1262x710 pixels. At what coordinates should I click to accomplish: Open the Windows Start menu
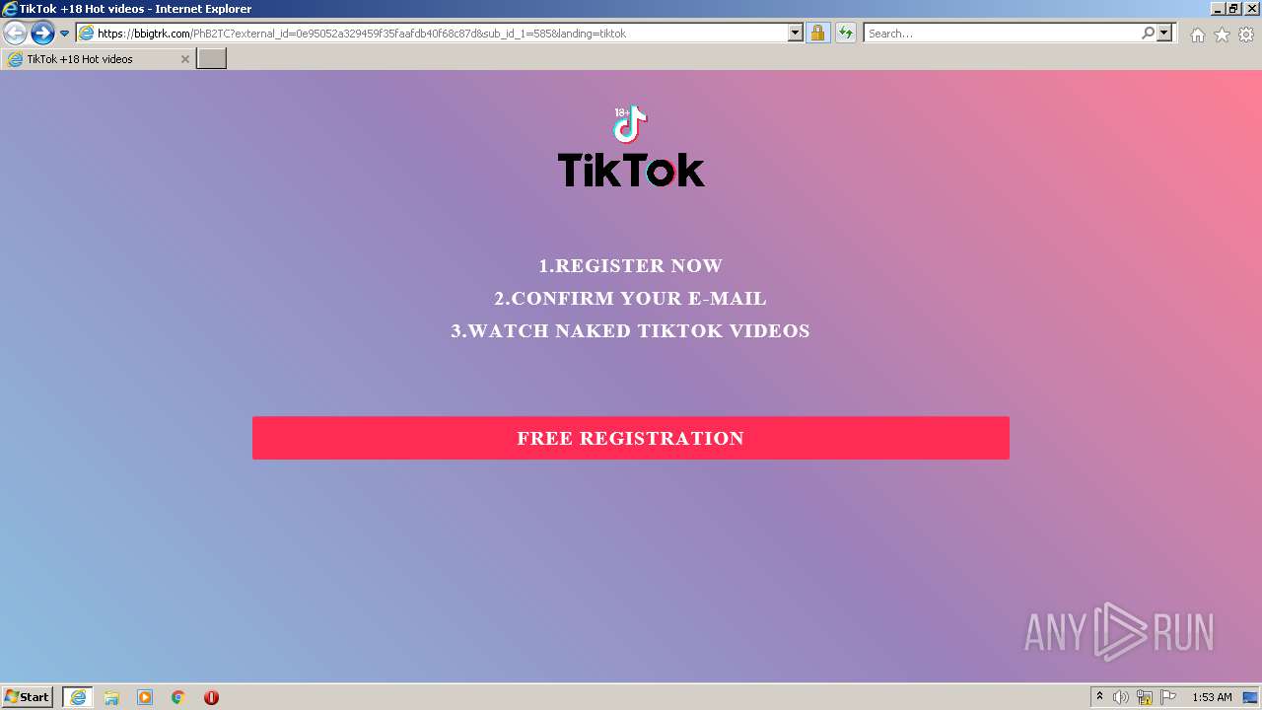(x=28, y=697)
